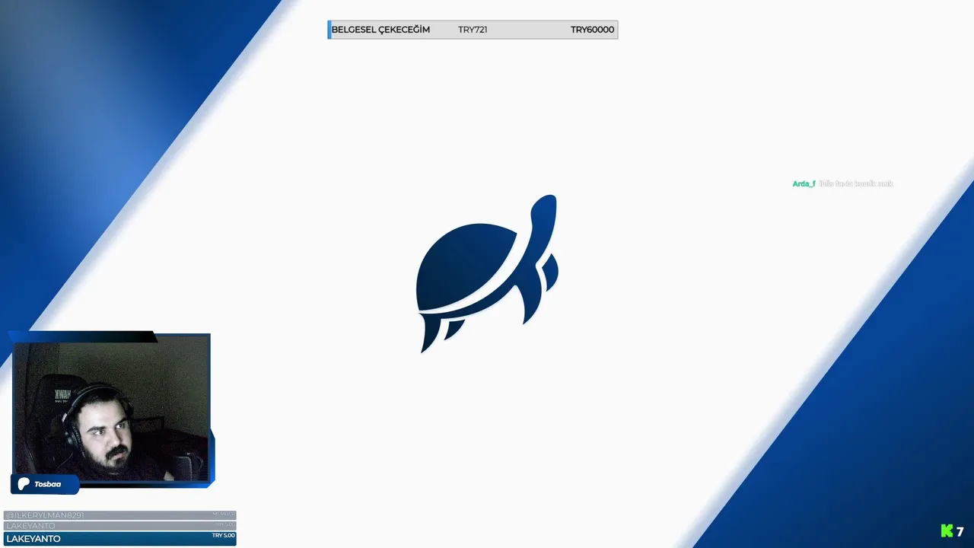Click the TRY60000 goal target
974x548 pixels.
[592, 30]
